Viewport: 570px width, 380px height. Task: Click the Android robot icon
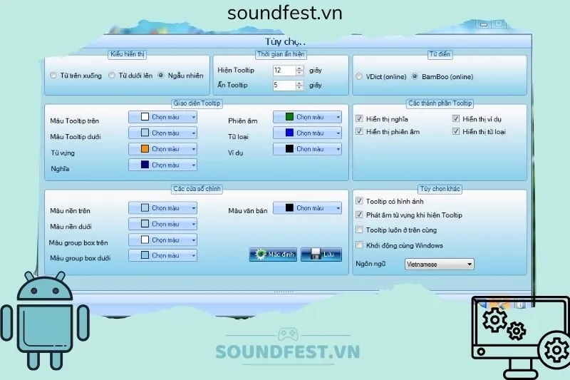point(44,322)
